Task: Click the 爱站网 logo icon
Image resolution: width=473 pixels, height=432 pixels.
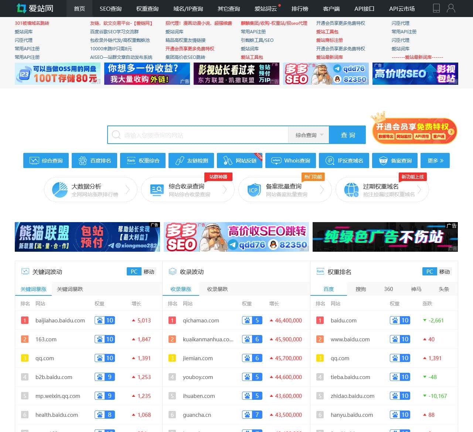Action: 21,9
